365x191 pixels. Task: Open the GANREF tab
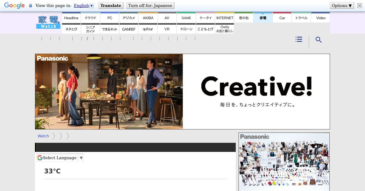(x=129, y=29)
